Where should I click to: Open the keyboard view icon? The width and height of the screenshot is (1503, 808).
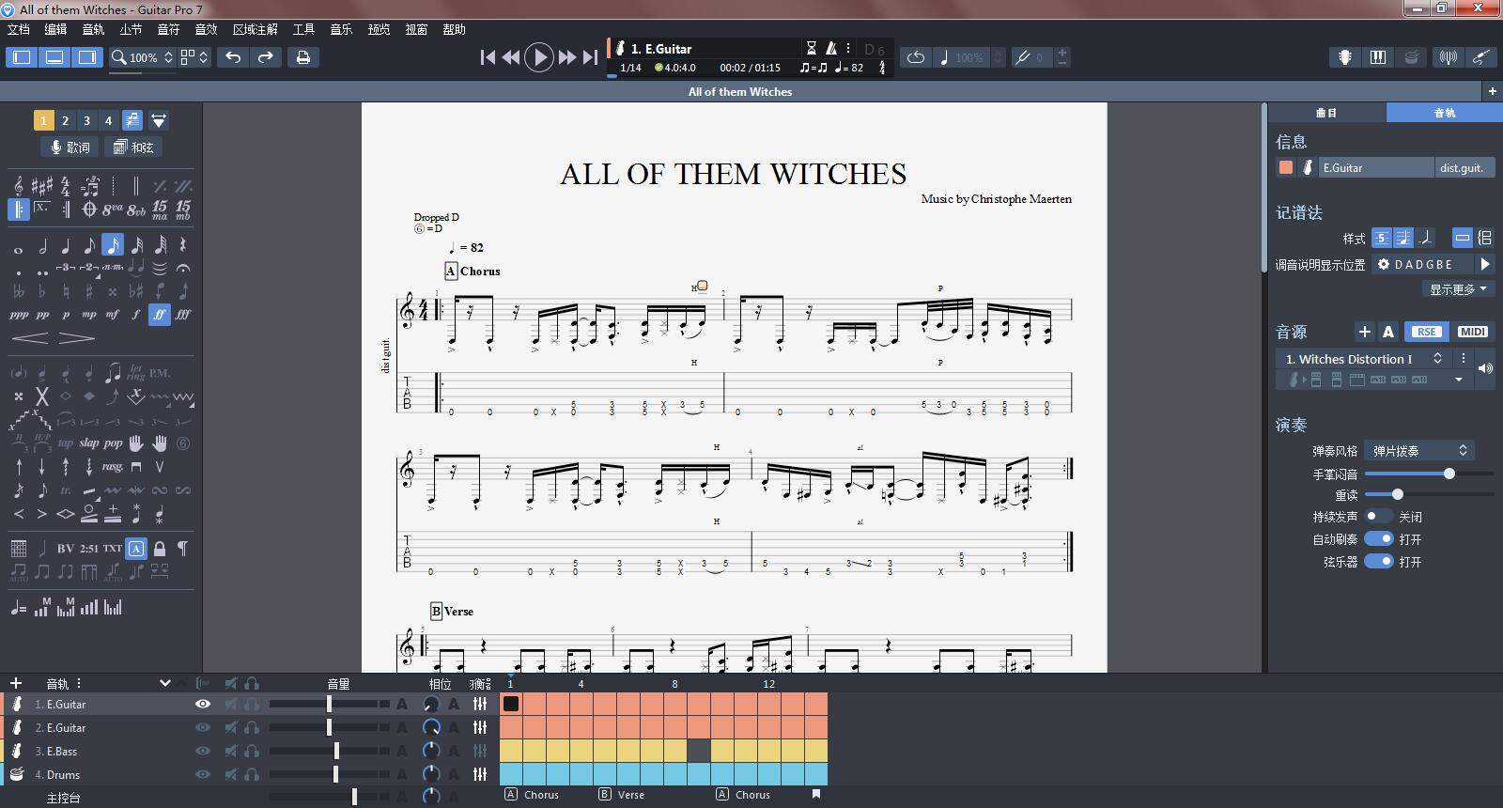coord(1378,57)
